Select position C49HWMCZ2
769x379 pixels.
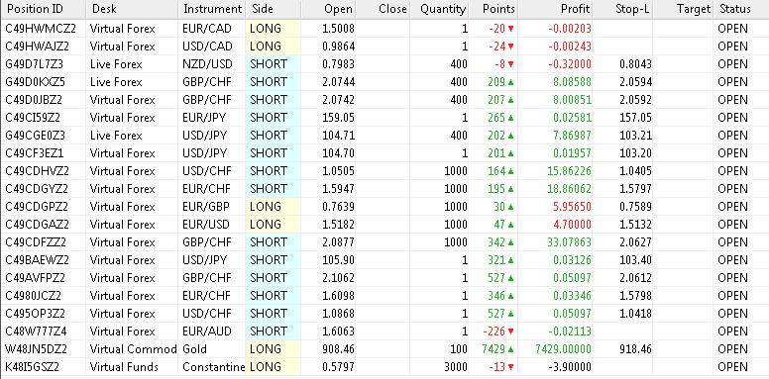41,29
